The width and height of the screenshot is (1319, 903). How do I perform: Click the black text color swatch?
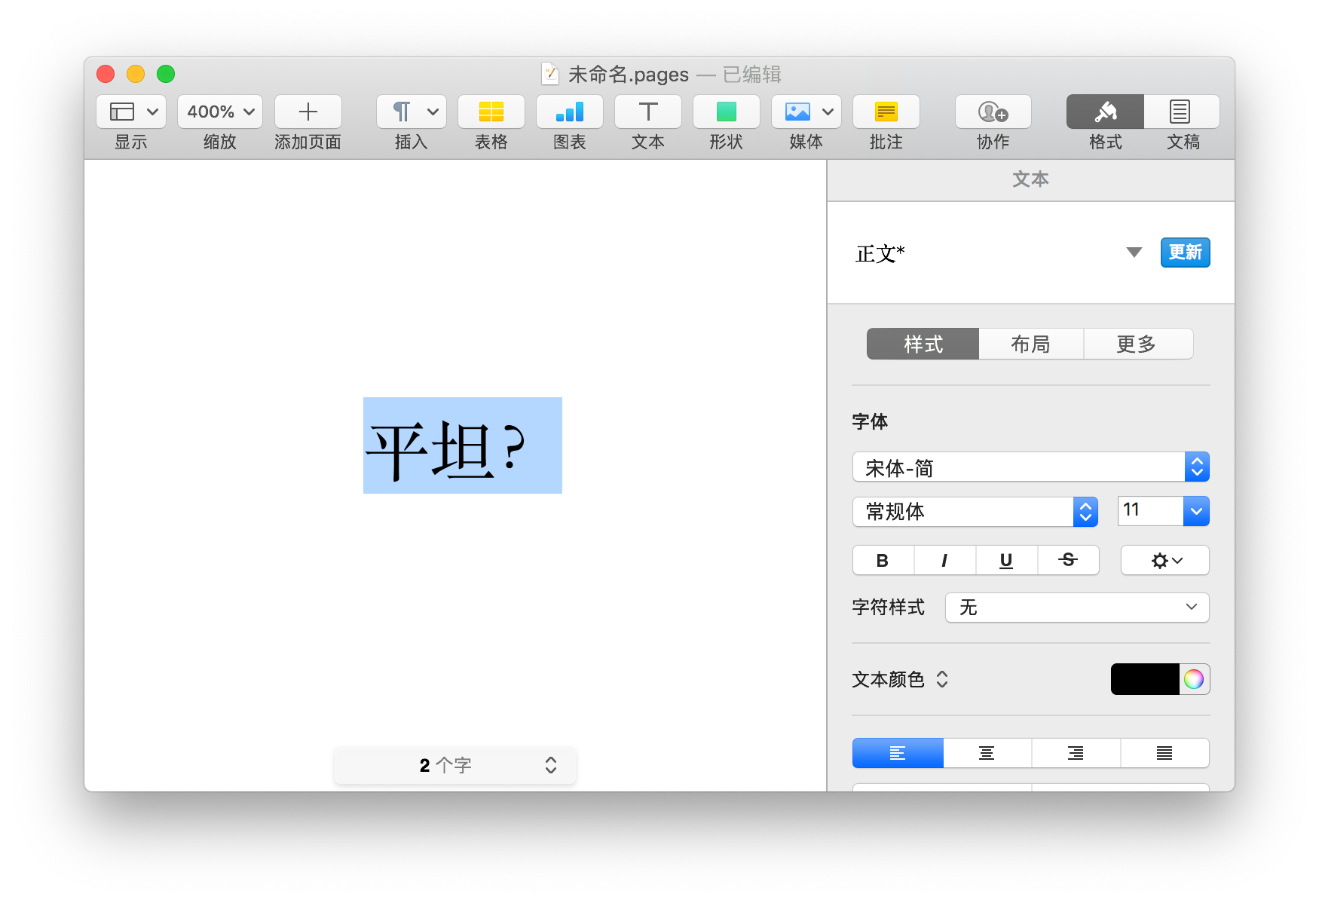point(1145,679)
